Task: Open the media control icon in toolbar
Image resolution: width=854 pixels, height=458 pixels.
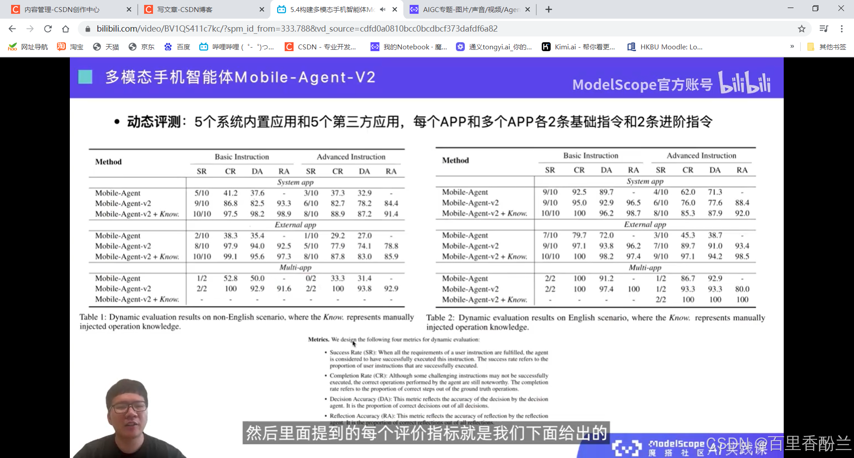Action: pyautogui.click(x=824, y=29)
